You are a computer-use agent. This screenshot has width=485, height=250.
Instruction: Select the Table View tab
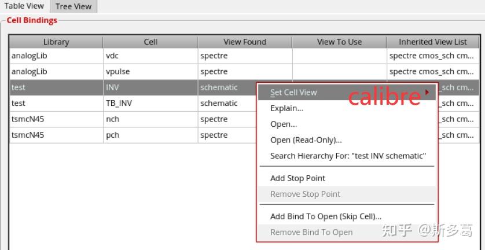(24, 6)
